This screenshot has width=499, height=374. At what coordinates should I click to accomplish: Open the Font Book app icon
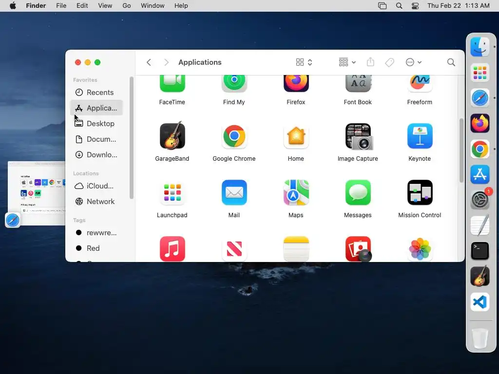(x=358, y=84)
